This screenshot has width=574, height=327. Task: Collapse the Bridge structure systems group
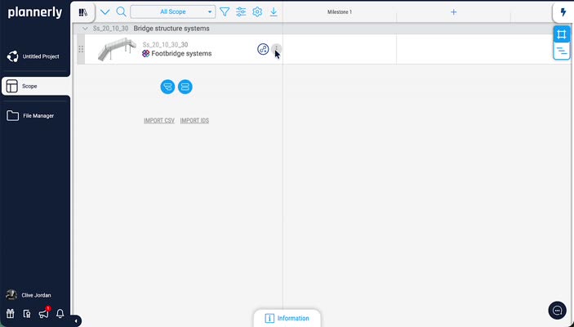click(85, 29)
